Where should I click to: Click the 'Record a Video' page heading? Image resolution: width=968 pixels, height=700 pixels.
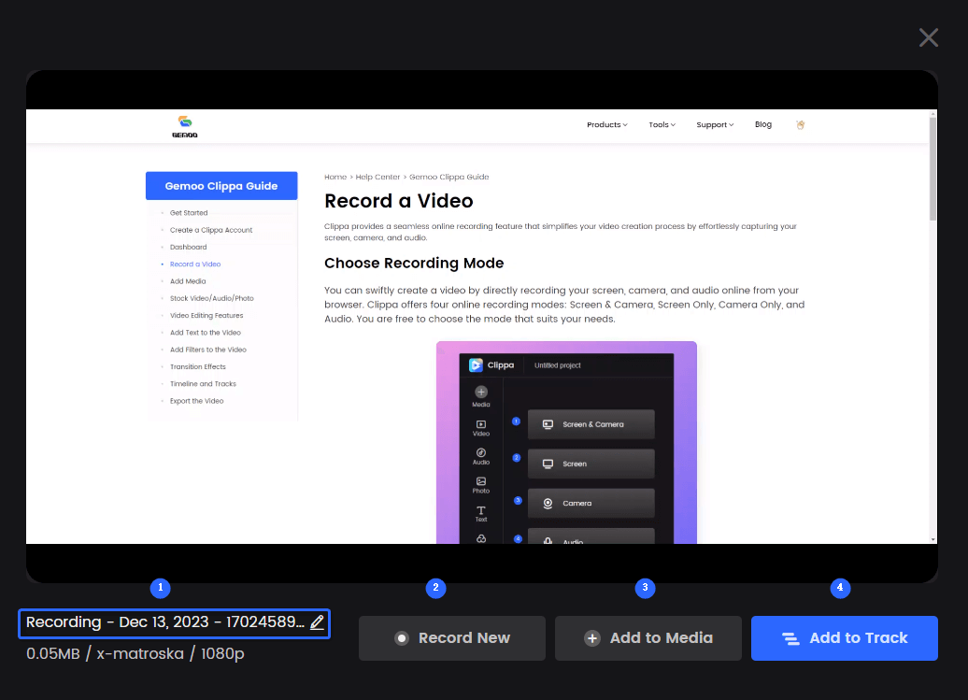click(x=399, y=201)
